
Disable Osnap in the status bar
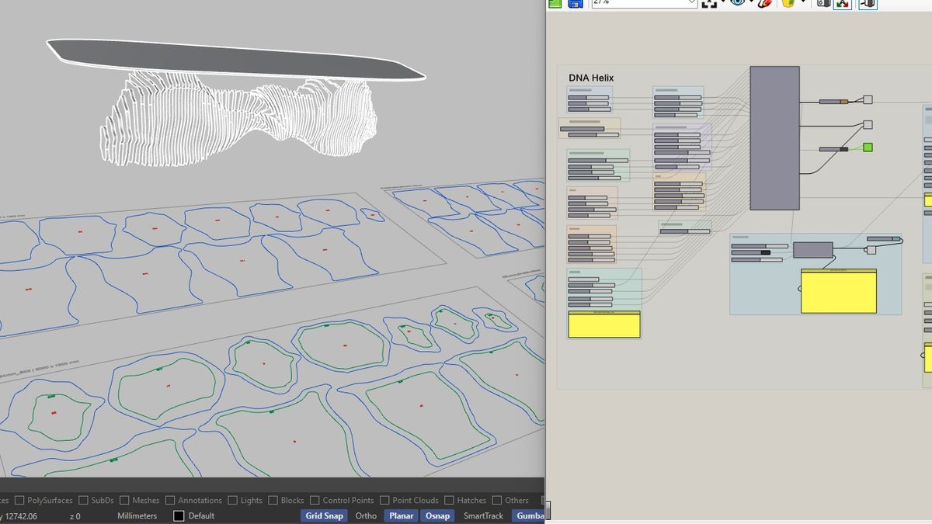coord(438,515)
